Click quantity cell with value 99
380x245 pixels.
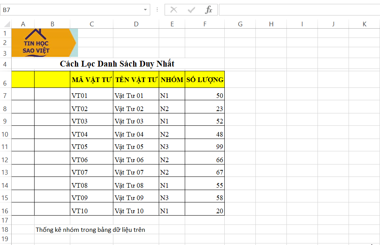(205, 145)
